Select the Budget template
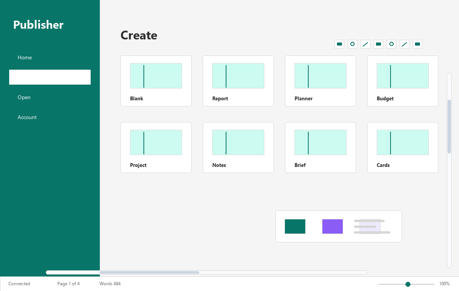The image size is (459, 291). tap(403, 81)
